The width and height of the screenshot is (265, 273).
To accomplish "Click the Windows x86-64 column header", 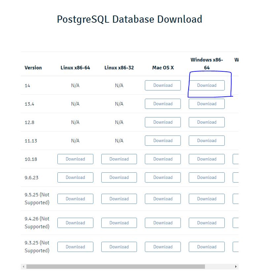I will point(207,63).
